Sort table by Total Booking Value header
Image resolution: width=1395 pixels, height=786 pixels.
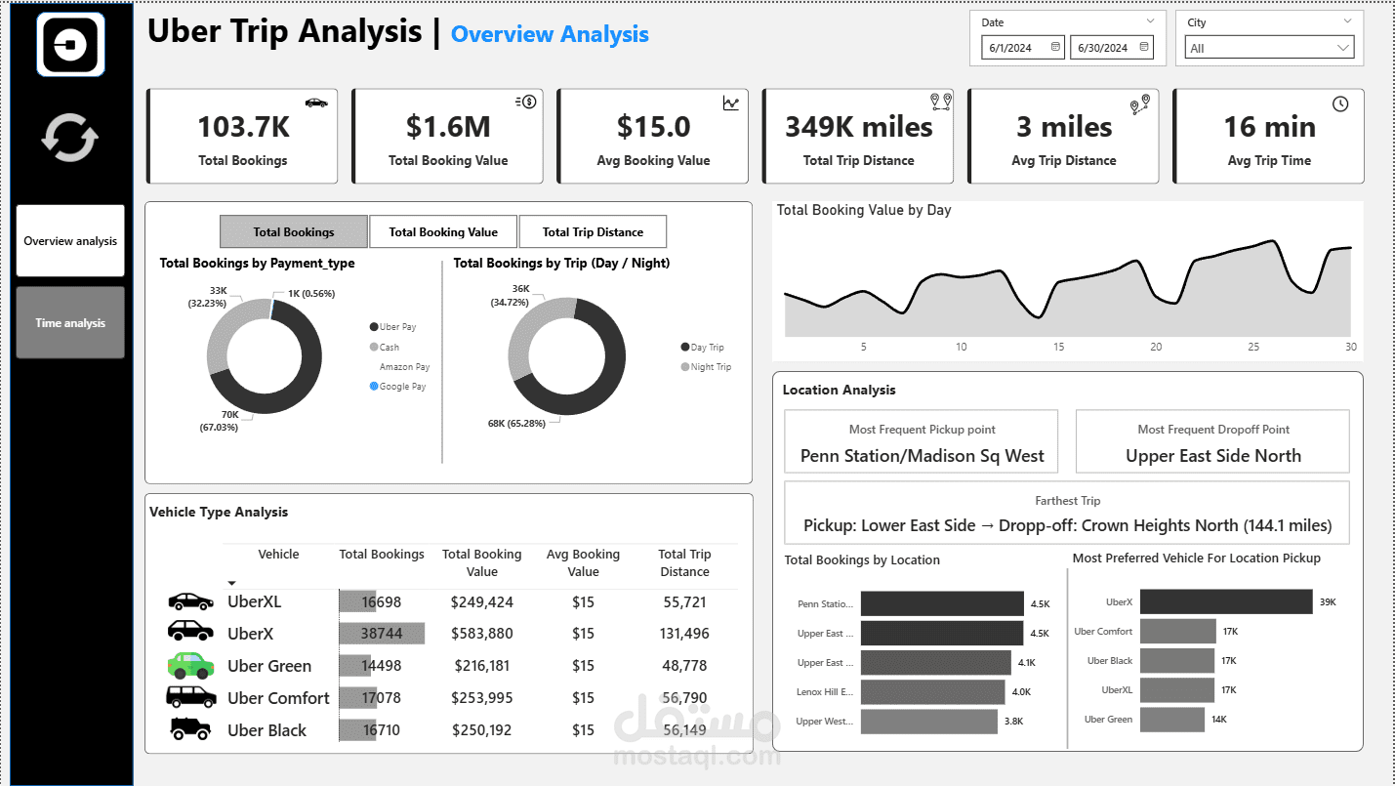tap(482, 562)
